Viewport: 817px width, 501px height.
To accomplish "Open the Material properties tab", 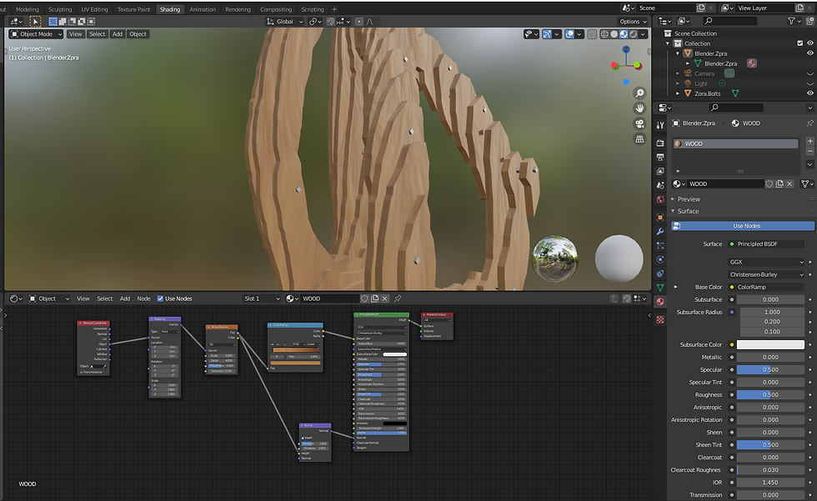I will click(660, 302).
